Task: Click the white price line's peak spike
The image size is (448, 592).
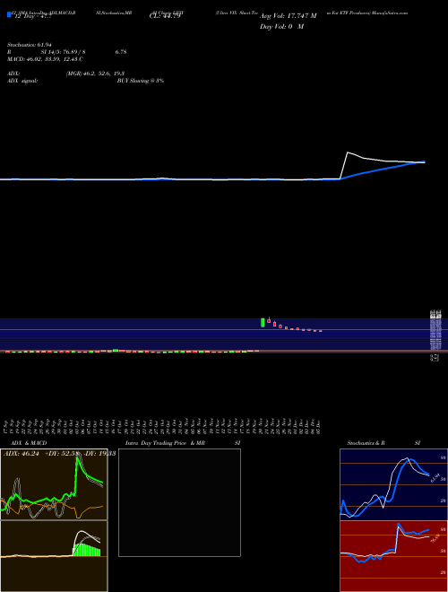Action: click(x=348, y=152)
